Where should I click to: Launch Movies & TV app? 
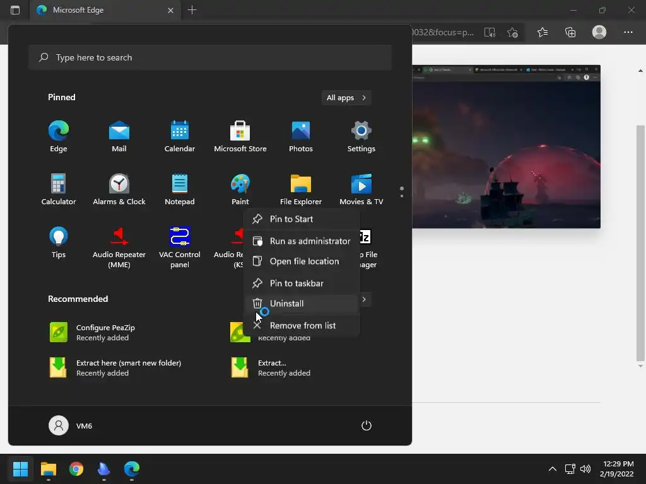click(x=361, y=189)
